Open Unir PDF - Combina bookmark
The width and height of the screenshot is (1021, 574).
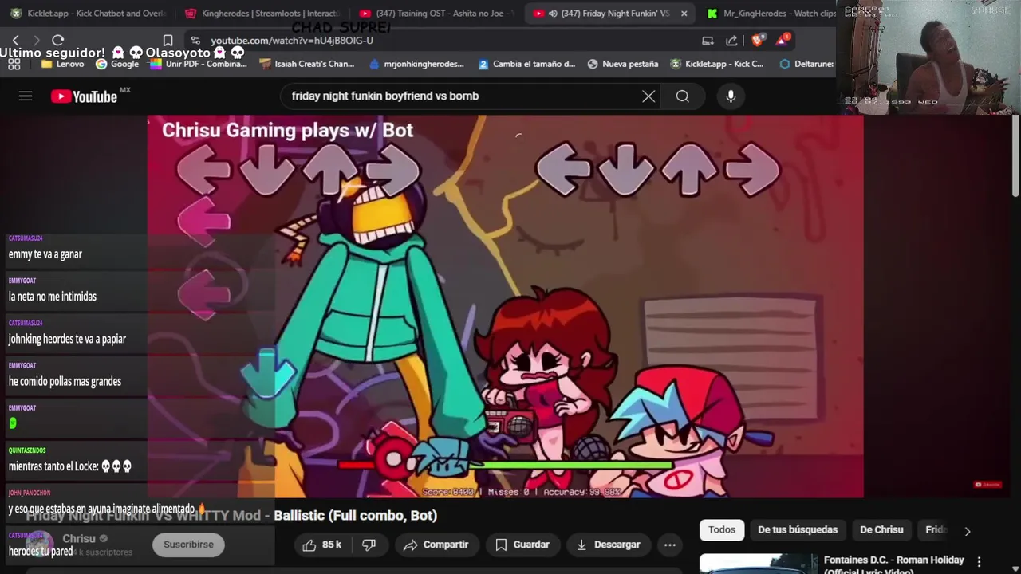[199, 64]
